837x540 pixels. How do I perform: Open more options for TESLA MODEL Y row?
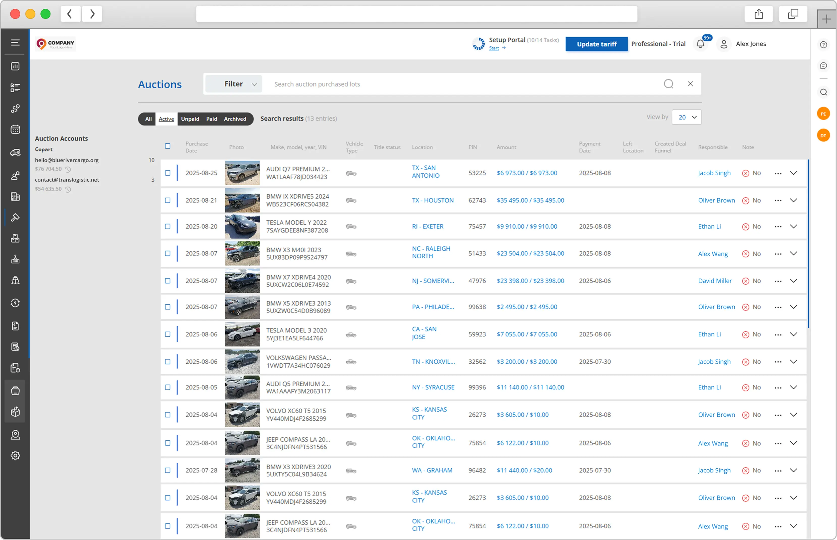click(x=778, y=227)
